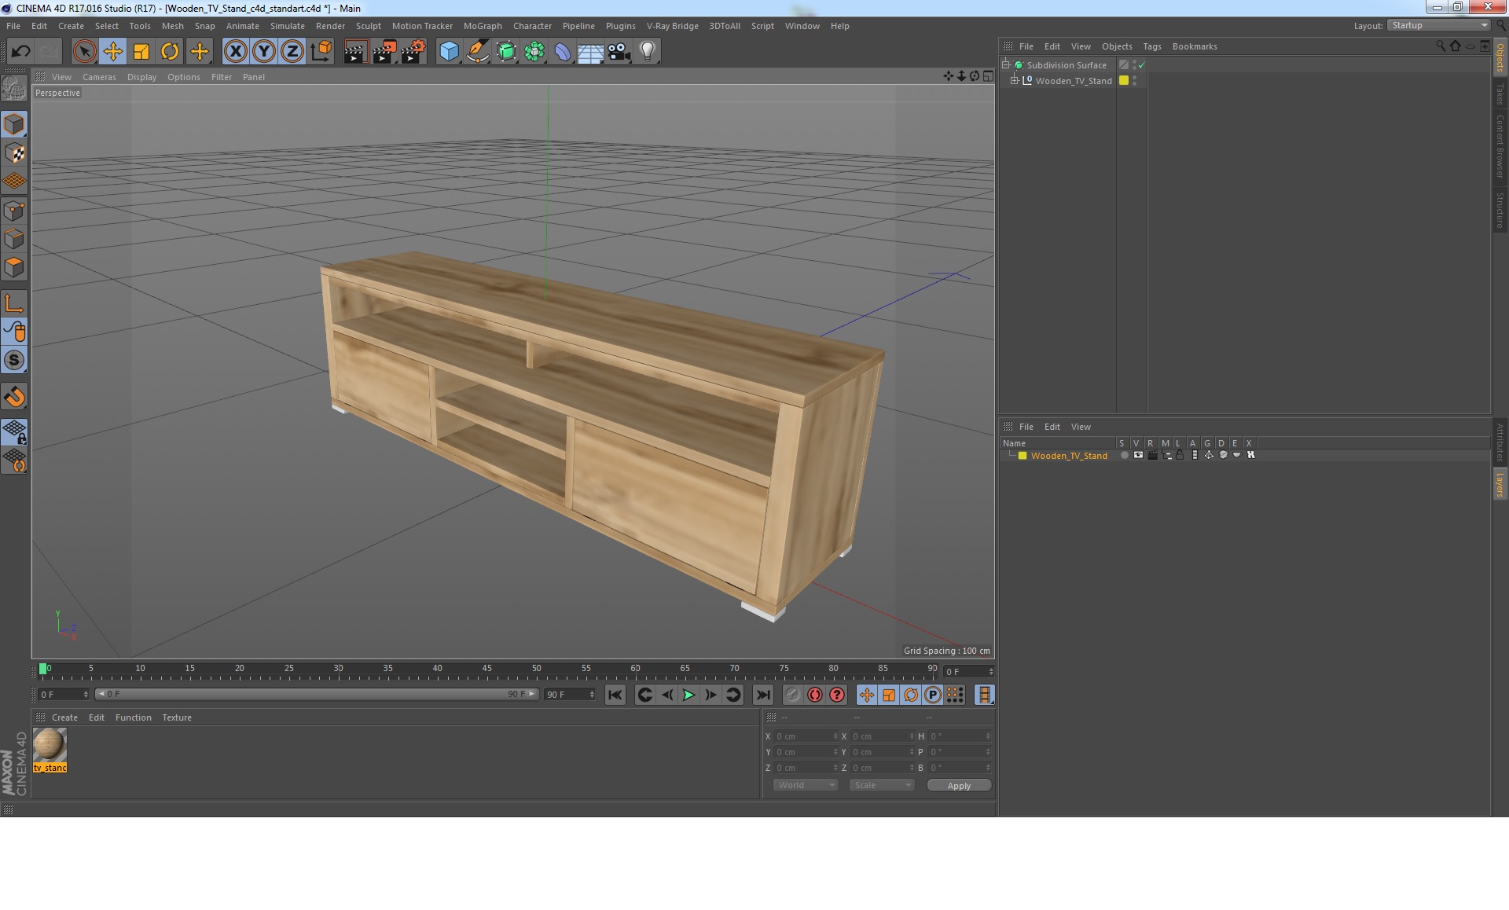Click the Record Active Objects button
Screen dimensions: 1509x910
click(x=792, y=695)
